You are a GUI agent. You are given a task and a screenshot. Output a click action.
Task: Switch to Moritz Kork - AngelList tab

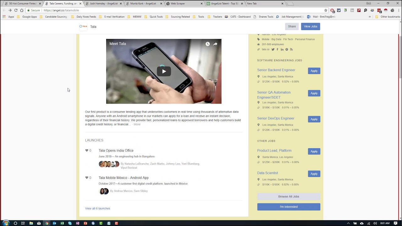click(144, 3)
